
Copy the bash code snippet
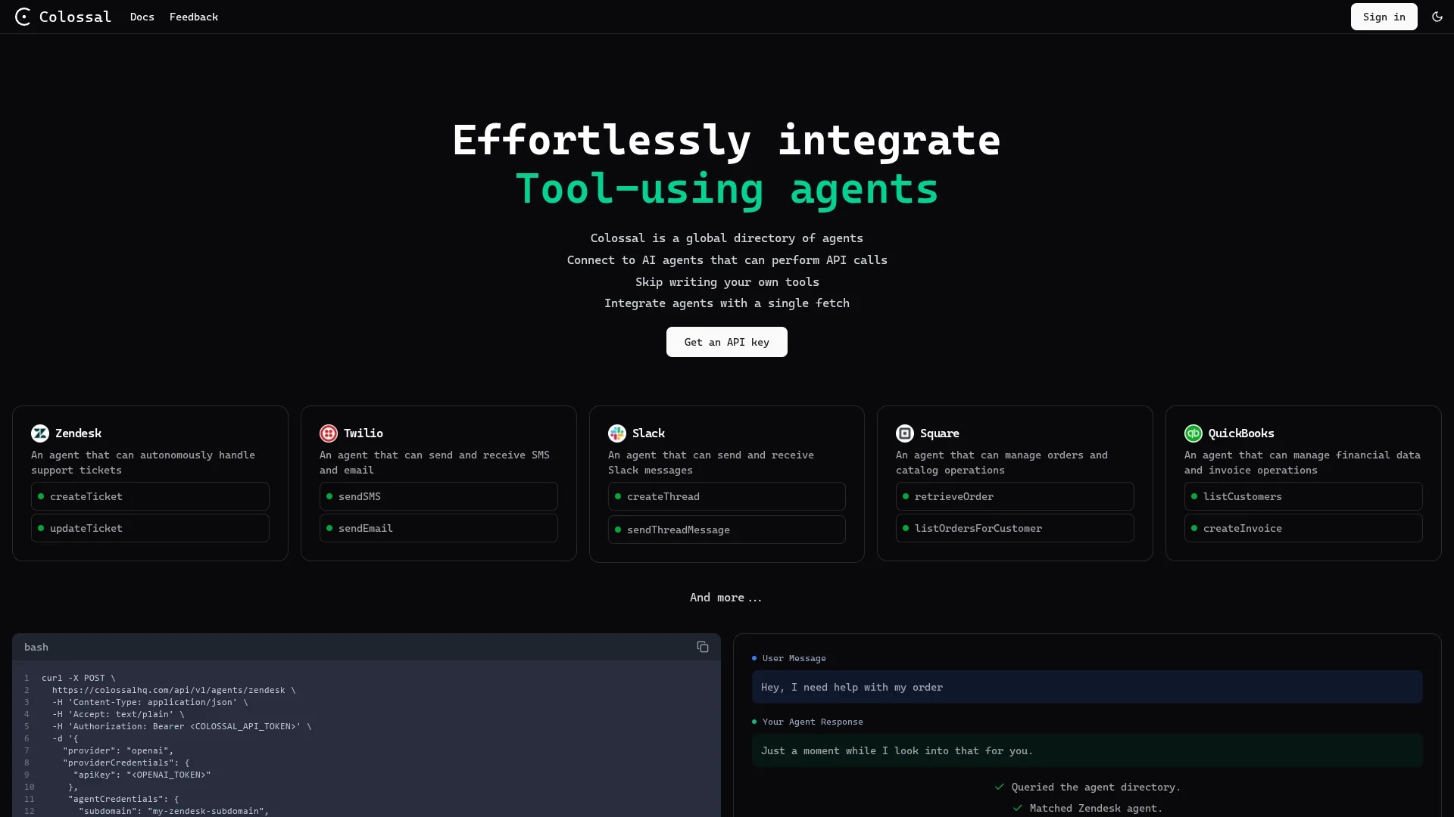[703, 647]
